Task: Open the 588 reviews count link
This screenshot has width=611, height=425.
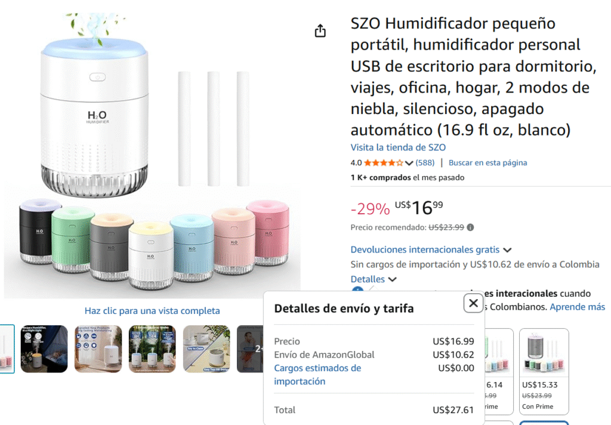Action: click(425, 162)
